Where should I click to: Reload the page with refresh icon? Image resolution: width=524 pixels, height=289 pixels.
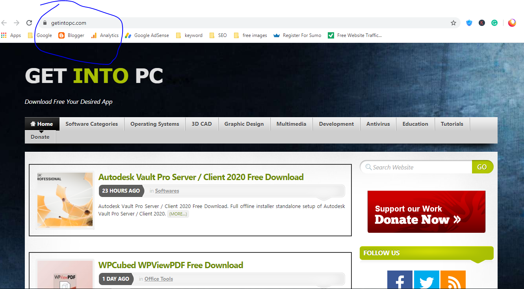click(x=29, y=23)
